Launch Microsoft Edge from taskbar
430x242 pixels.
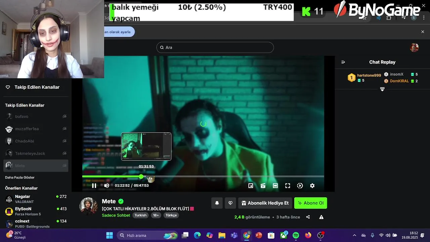coord(197,235)
